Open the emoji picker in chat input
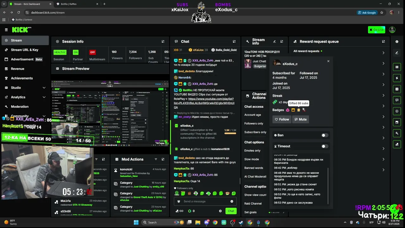The width and height of the screenshot is (405, 228). coord(232,201)
